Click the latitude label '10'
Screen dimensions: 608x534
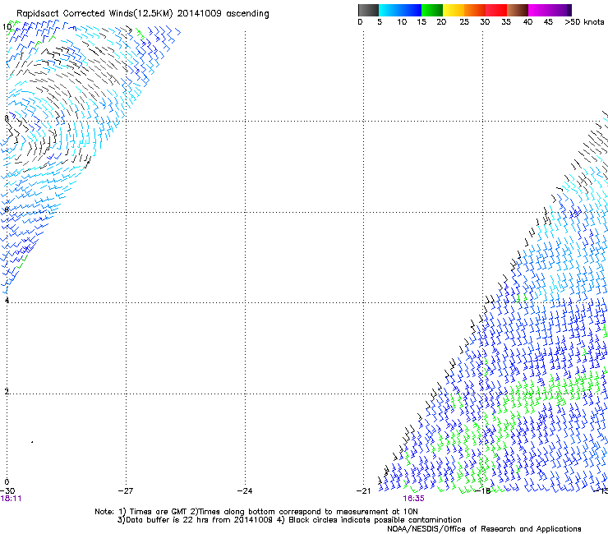7,27
